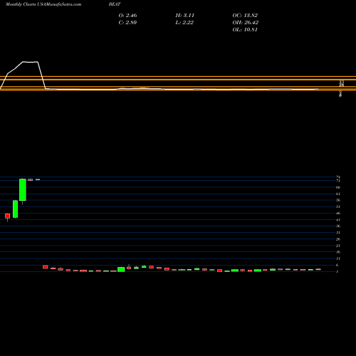Viewport: 356px width, 356px height.
Task: Click the 56 price axis label
Action: [338, 200]
